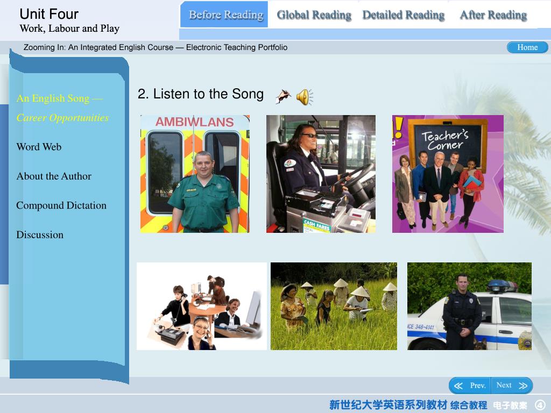Click the call center office workers image
Screen dimensions: 551x413
(x=202, y=306)
